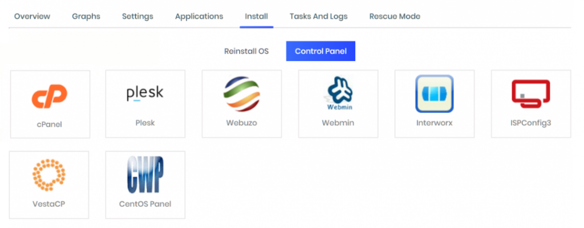This screenshot has width=584, height=228.
Task: Click the orange cPanel logo
Action: [50, 96]
